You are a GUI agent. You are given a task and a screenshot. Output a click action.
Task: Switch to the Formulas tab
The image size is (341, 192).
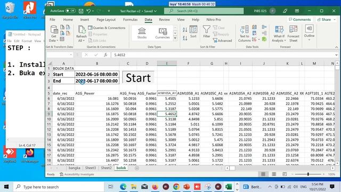pos(130,20)
